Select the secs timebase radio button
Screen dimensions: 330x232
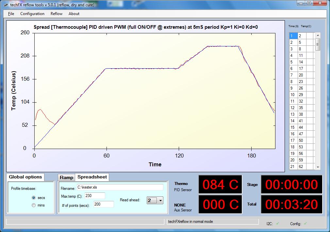pos(34,198)
